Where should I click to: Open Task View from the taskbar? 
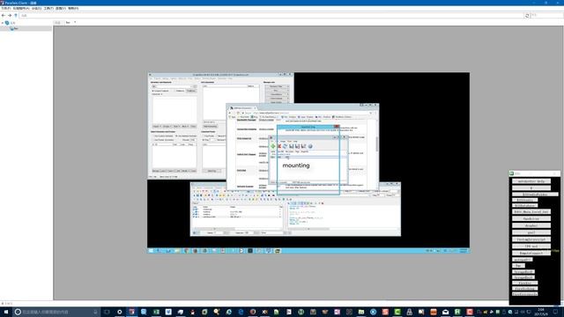(107, 312)
